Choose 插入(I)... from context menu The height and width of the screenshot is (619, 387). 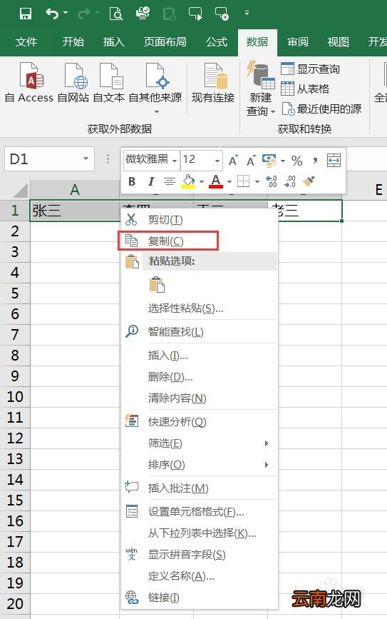tap(199, 356)
